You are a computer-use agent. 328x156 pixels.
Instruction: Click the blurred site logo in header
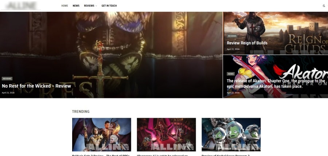coord(21,5)
